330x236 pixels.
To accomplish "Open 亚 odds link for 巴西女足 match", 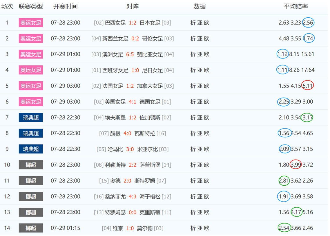I will tap(200, 23).
